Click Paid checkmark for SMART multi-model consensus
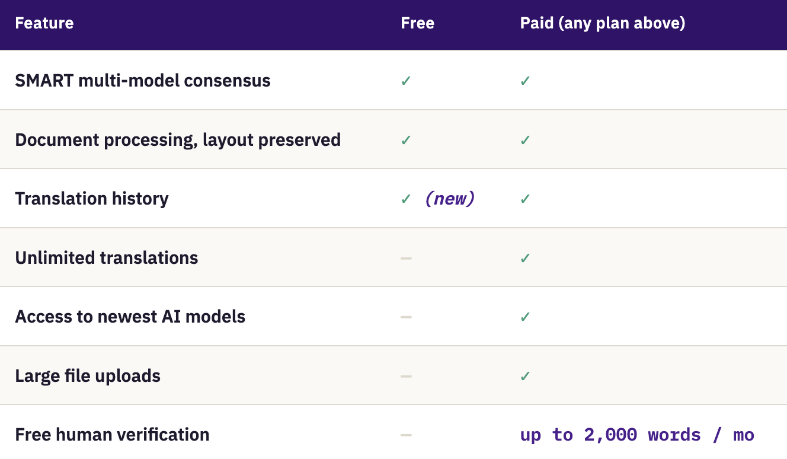The height and width of the screenshot is (459, 787). pyautogui.click(x=525, y=81)
